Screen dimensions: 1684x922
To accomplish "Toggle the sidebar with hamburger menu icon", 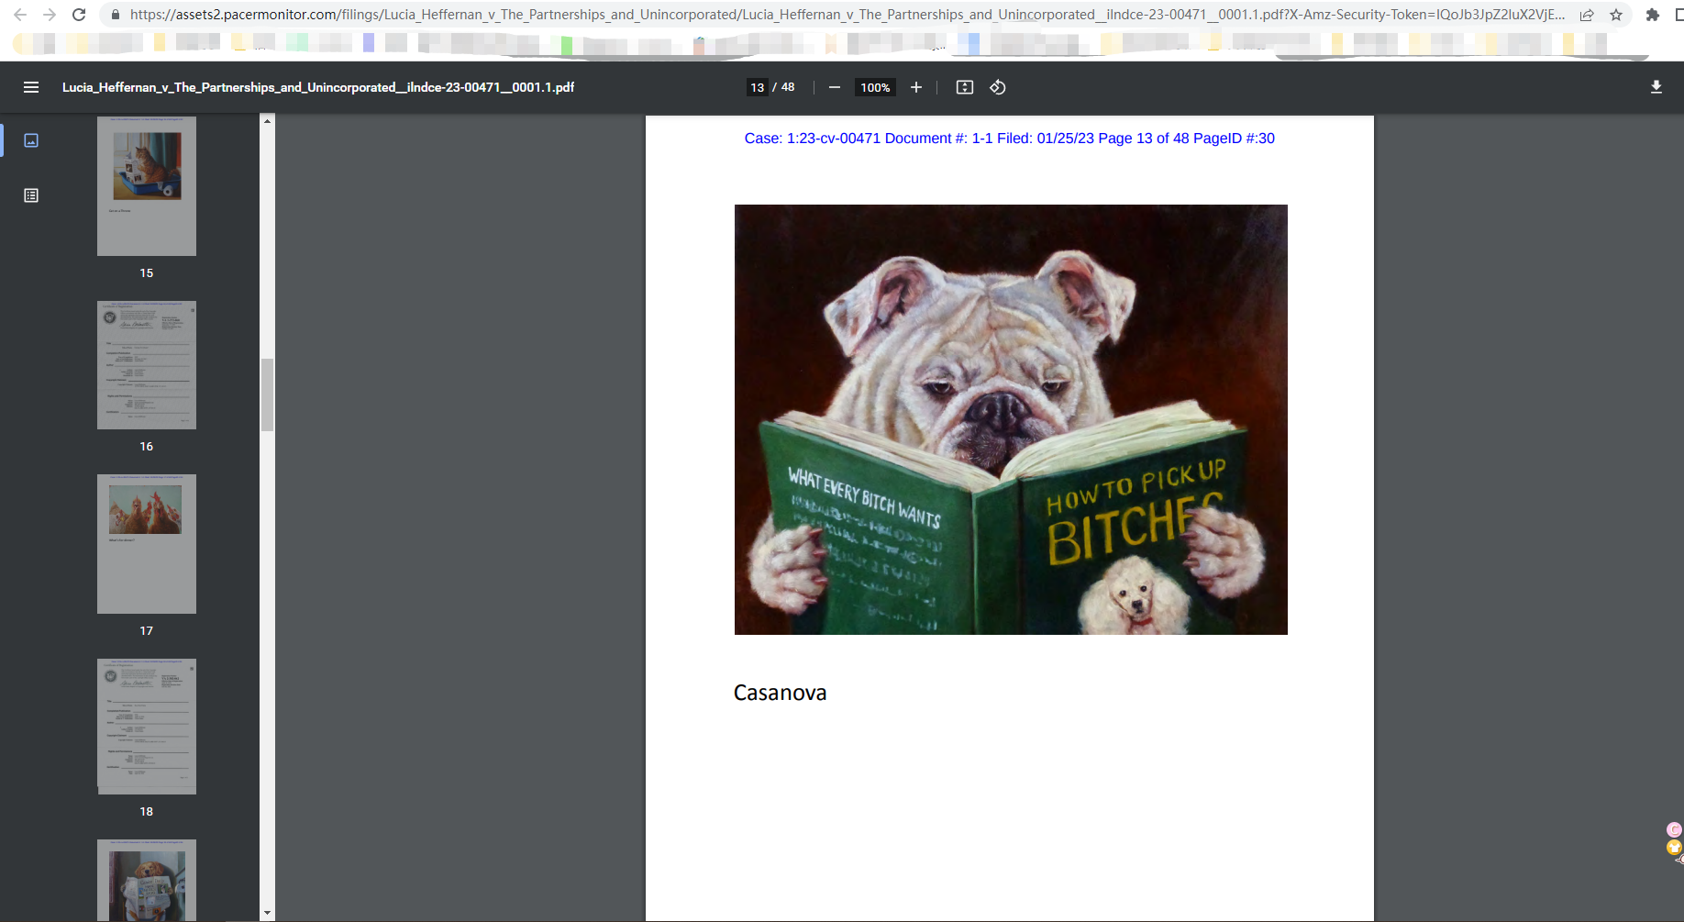I will 31,87.
